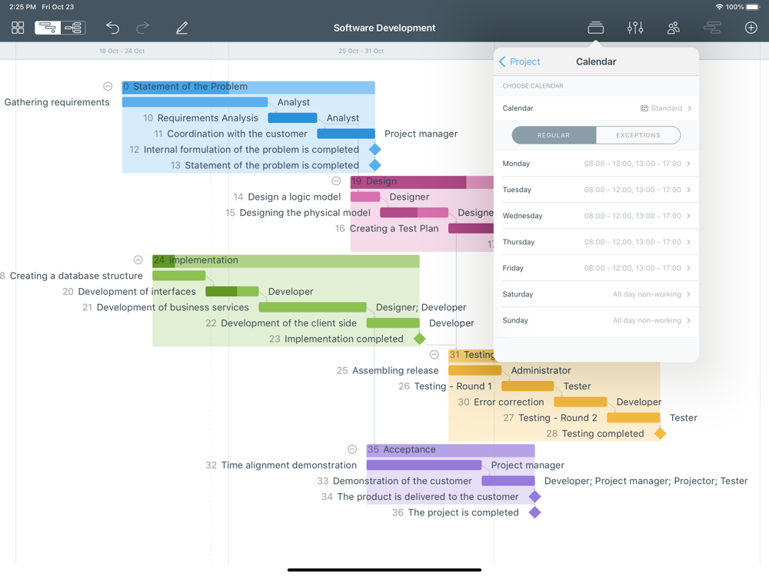The image size is (769, 576).
Task: Click the add plus circle icon
Action: point(751,28)
